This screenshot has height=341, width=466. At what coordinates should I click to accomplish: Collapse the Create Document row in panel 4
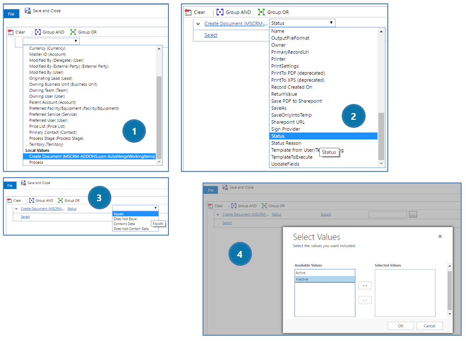tap(217, 215)
